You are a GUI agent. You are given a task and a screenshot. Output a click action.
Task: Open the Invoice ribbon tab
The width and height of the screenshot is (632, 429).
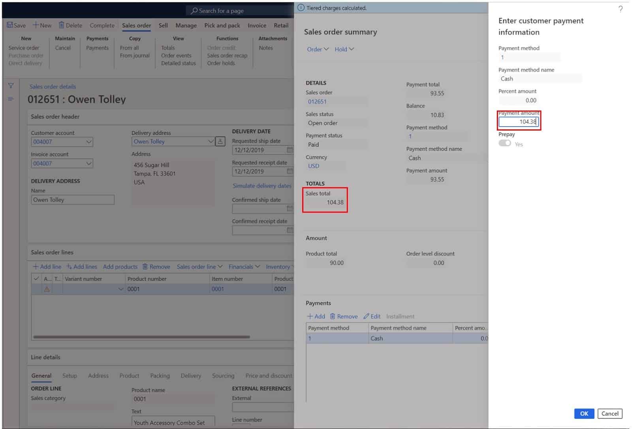(257, 25)
